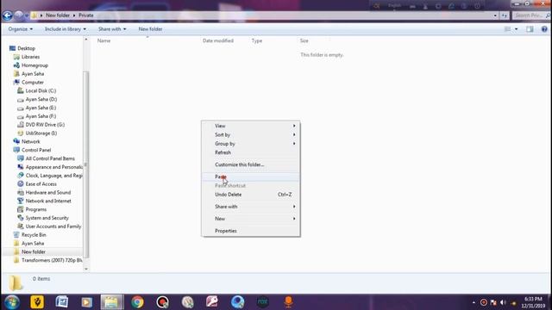
Task: Open Share with submenu in context menu
Action: pyautogui.click(x=251, y=207)
